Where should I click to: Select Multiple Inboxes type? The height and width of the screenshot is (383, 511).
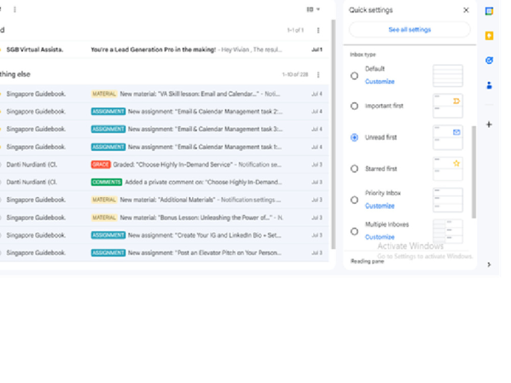[x=354, y=231]
